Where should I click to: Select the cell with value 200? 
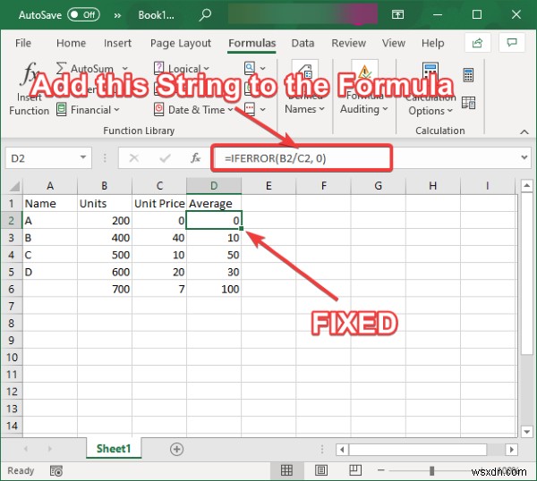click(x=105, y=221)
